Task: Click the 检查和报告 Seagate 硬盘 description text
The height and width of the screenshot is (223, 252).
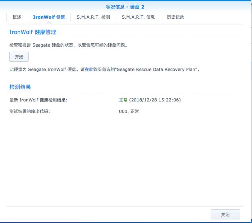Action: tap(68, 46)
